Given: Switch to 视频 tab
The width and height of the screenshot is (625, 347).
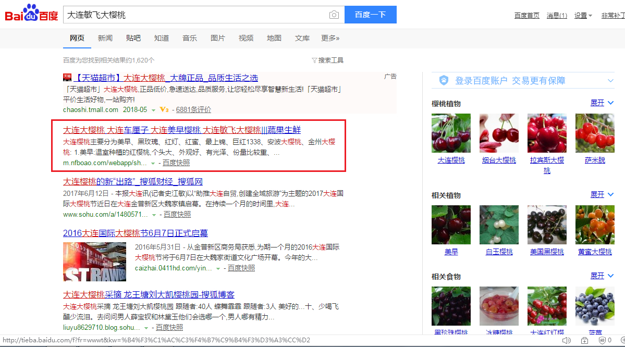Looking at the screenshot, I should (x=246, y=38).
